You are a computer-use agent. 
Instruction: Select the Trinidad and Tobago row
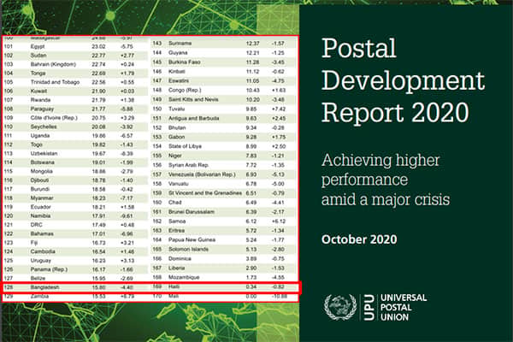point(75,82)
